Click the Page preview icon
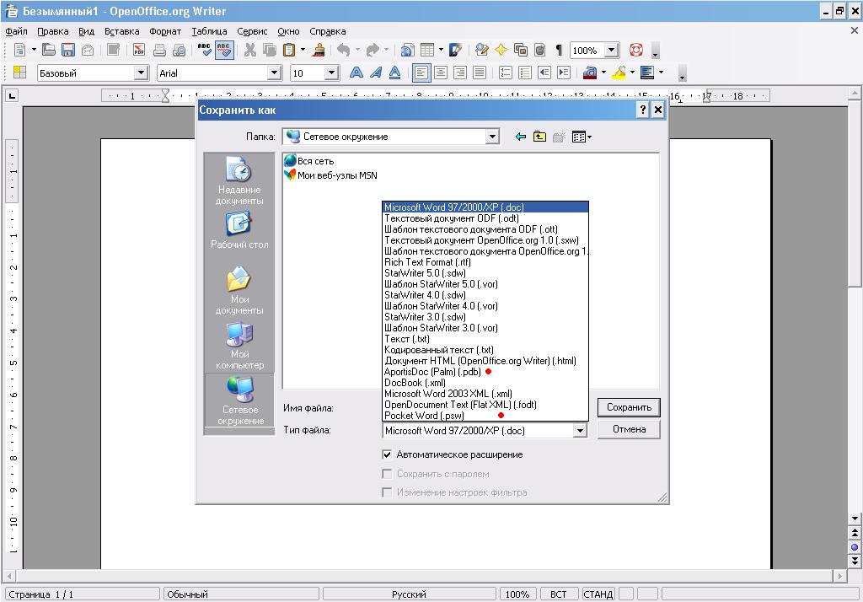 pyautogui.click(x=179, y=50)
